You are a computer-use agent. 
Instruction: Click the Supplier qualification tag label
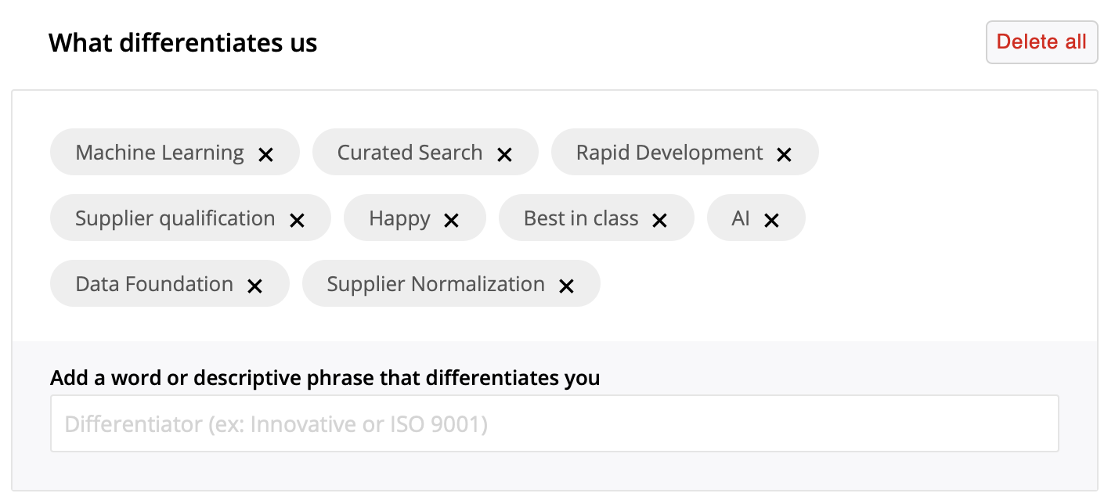pyautogui.click(x=175, y=218)
